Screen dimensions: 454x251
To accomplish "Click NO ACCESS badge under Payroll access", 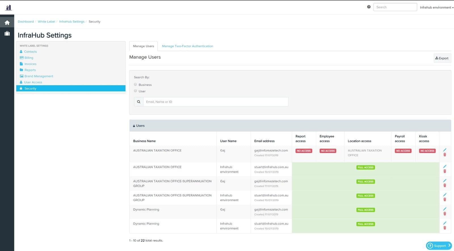I will click(x=403, y=151).
